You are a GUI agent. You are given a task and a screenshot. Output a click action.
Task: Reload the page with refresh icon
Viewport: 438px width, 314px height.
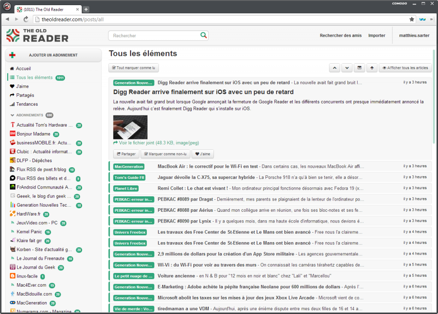[26, 19]
